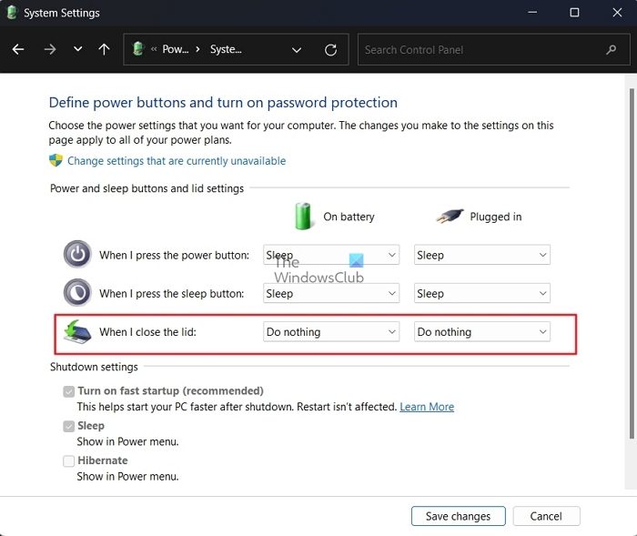Open sleep button Plugged in dropdown
The height and width of the screenshot is (536, 637).
pyautogui.click(x=482, y=294)
